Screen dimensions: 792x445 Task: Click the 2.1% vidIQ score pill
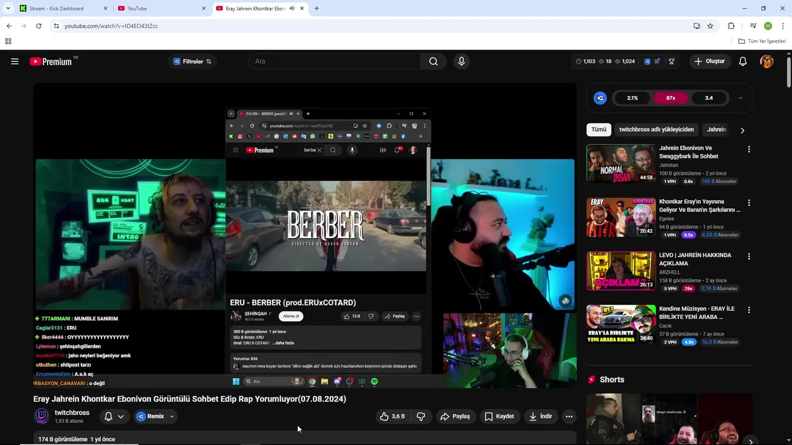(632, 98)
